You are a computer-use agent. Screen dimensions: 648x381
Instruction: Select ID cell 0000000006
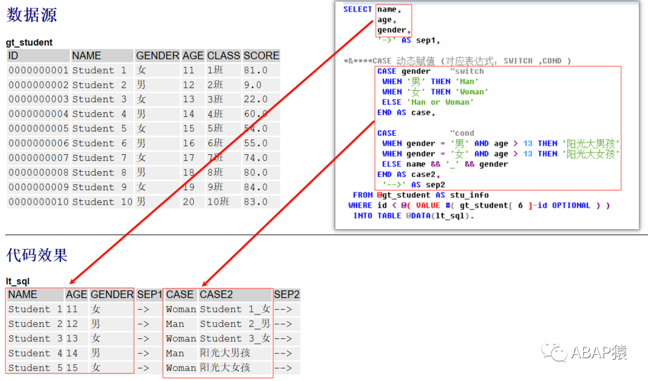[x=38, y=143]
